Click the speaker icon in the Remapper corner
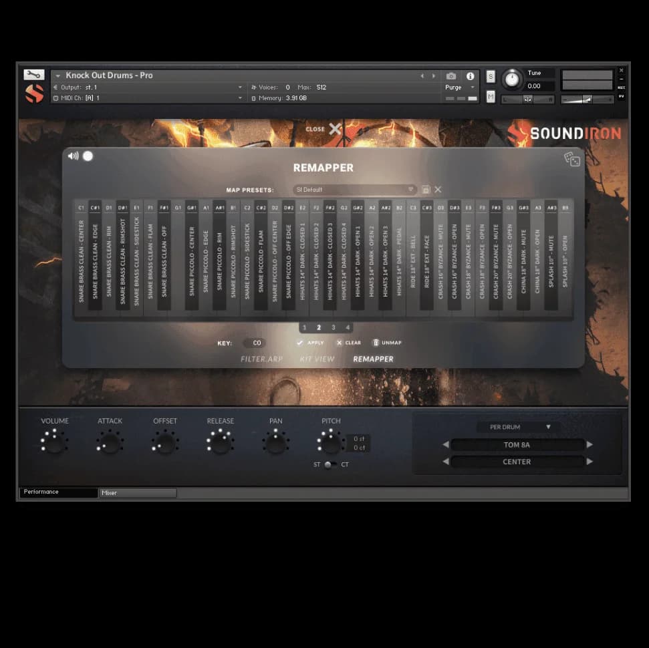This screenshot has height=648, width=649. 72,156
